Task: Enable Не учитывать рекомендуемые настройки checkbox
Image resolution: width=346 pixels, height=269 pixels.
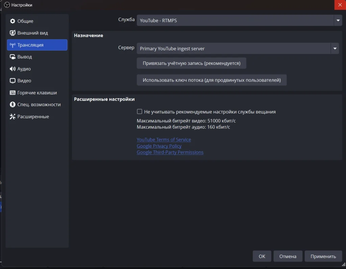Action: [x=139, y=112]
